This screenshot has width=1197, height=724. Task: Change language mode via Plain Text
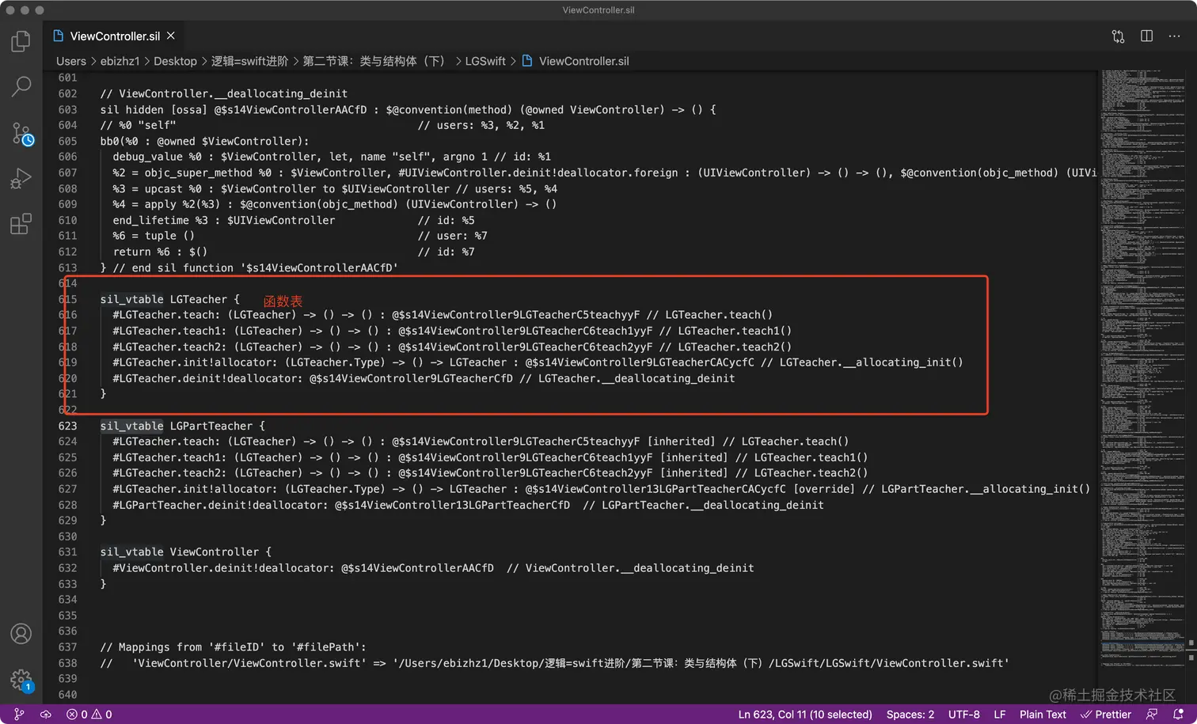pyautogui.click(x=1043, y=715)
